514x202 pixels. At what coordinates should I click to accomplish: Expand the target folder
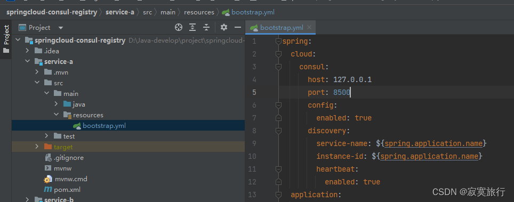coord(37,147)
